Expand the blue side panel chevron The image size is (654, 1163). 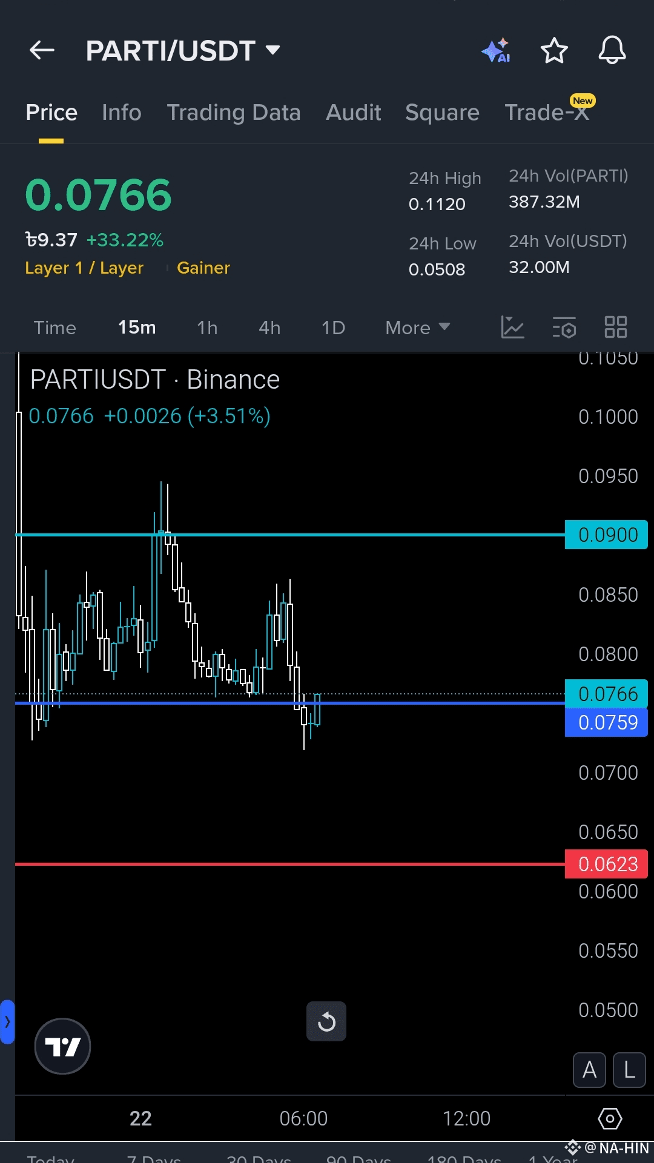tap(7, 1022)
